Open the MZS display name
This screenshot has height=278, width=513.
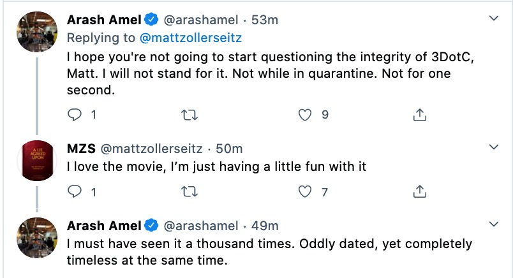tap(81, 149)
